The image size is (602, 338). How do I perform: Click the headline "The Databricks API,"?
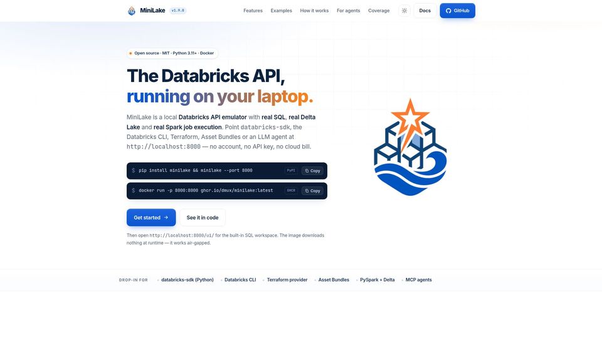(x=206, y=76)
